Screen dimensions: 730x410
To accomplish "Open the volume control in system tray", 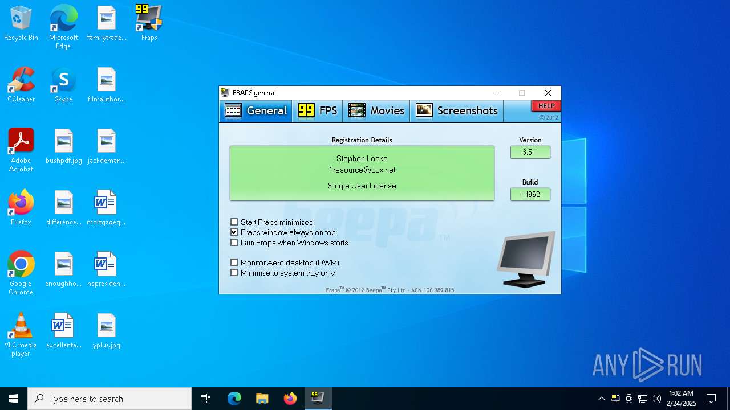I will (656, 399).
